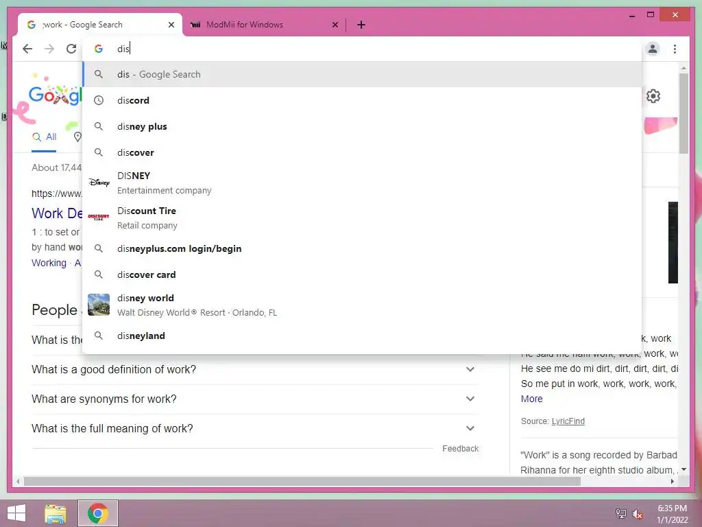
Task: Click the magnifier icon next to discover card
Action: [x=99, y=274]
